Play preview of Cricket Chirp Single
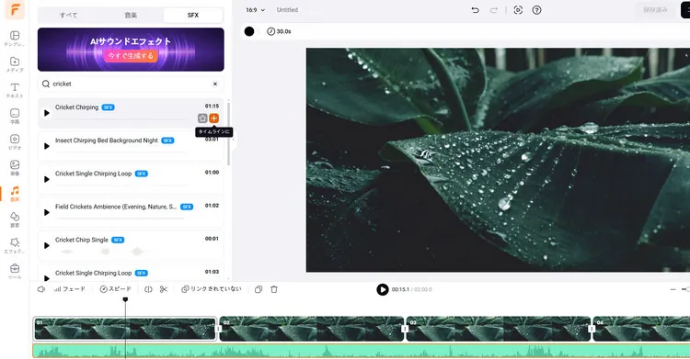The height and width of the screenshot is (359, 690). click(47, 246)
